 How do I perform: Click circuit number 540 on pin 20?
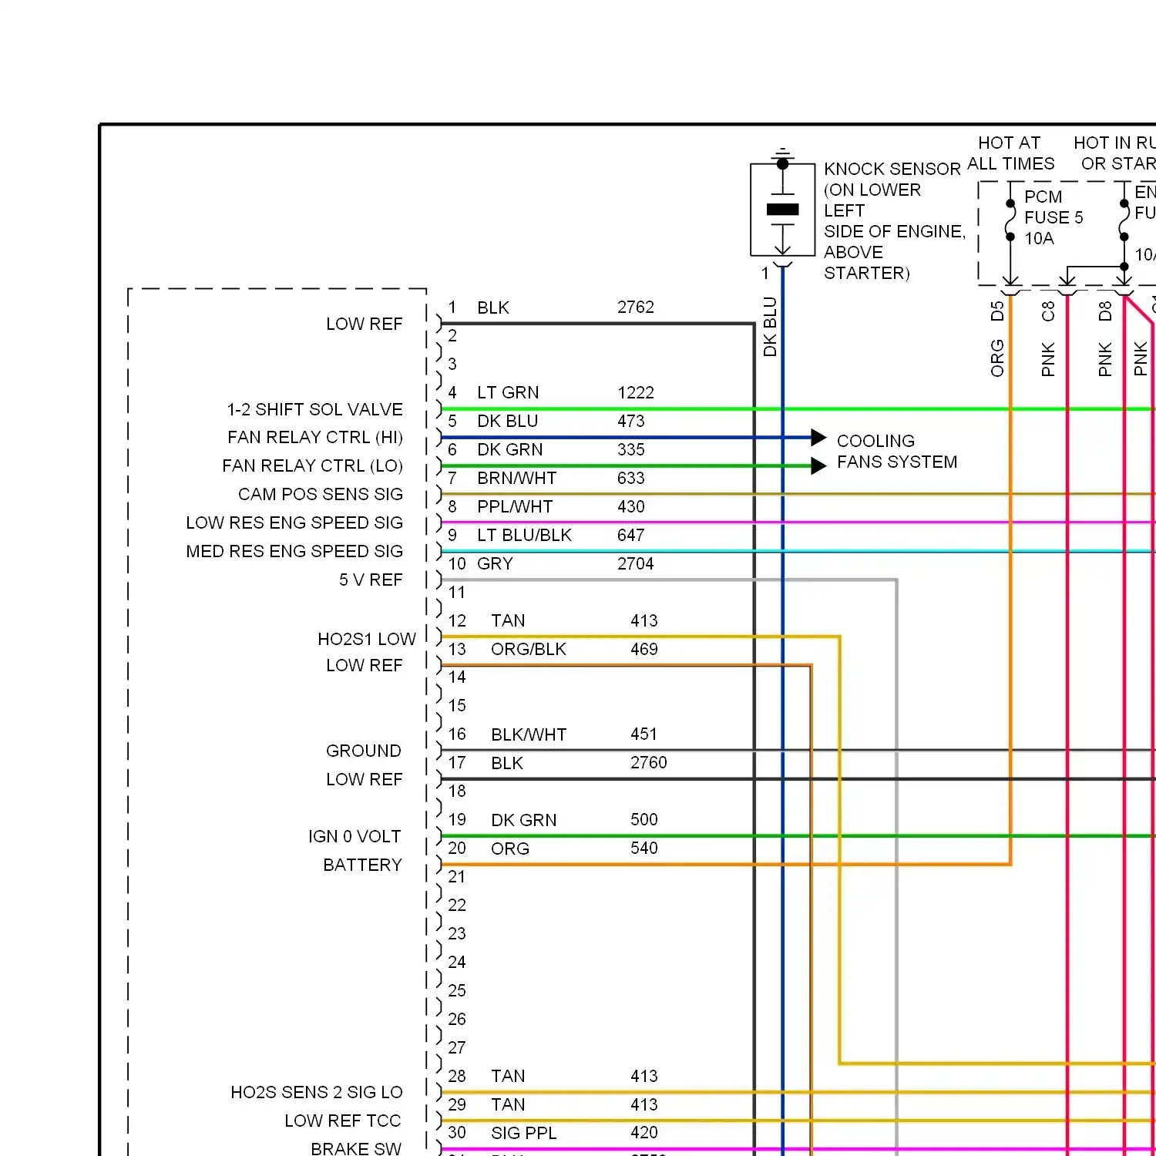(644, 849)
